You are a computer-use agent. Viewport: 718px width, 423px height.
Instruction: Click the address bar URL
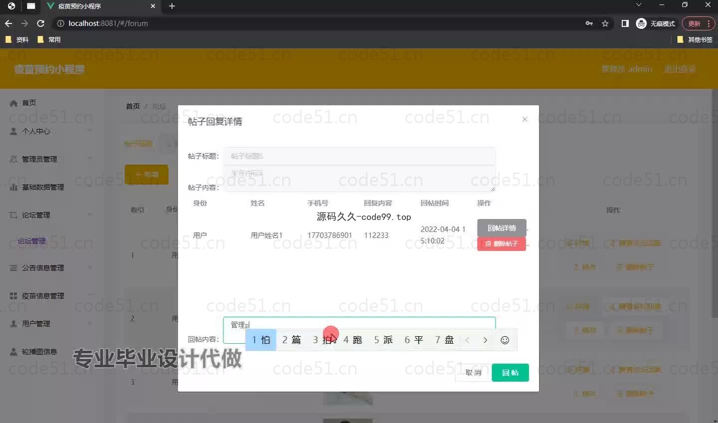108,23
